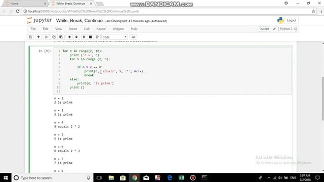324x182 pixels.
Task: Select the While, Break, Continue browser tab
Action: (71, 4)
